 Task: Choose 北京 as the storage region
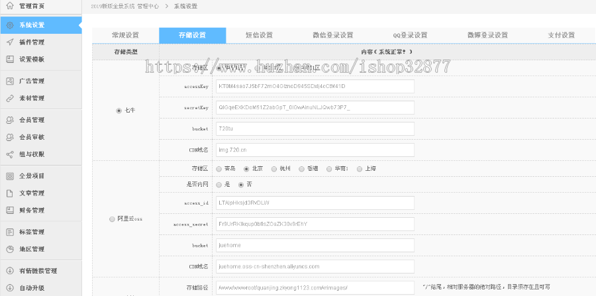[246, 169]
